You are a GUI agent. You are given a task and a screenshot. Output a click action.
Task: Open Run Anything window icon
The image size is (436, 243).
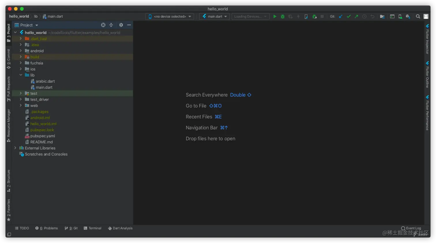coord(392,16)
